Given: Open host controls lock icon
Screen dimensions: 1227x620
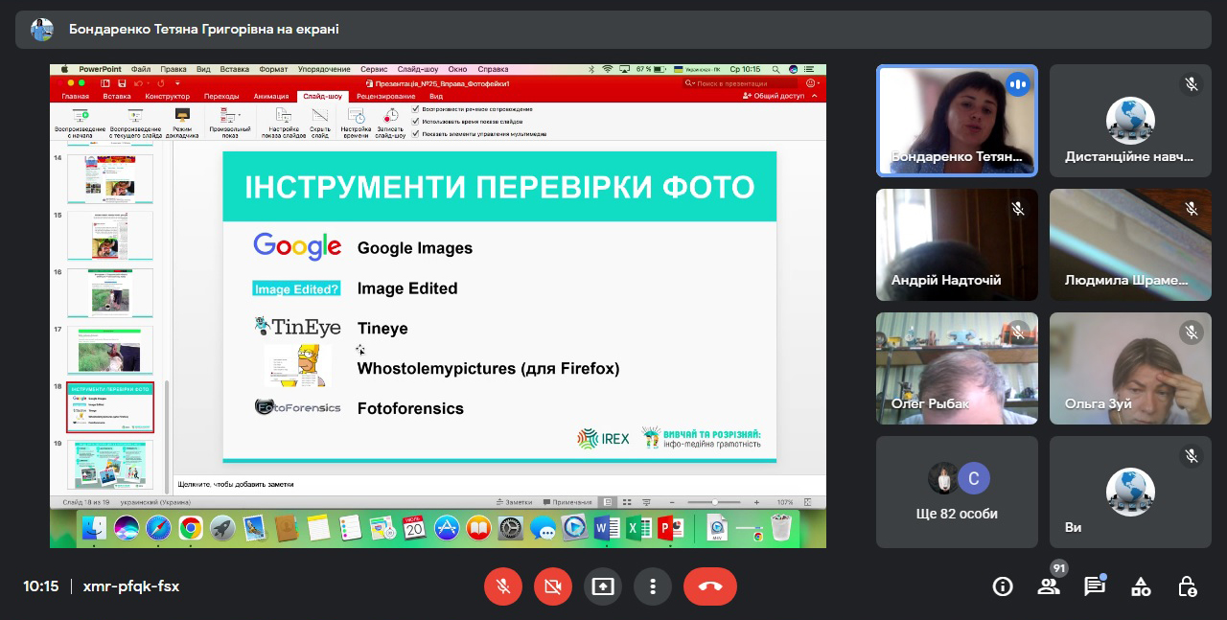Looking at the screenshot, I should [1187, 586].
